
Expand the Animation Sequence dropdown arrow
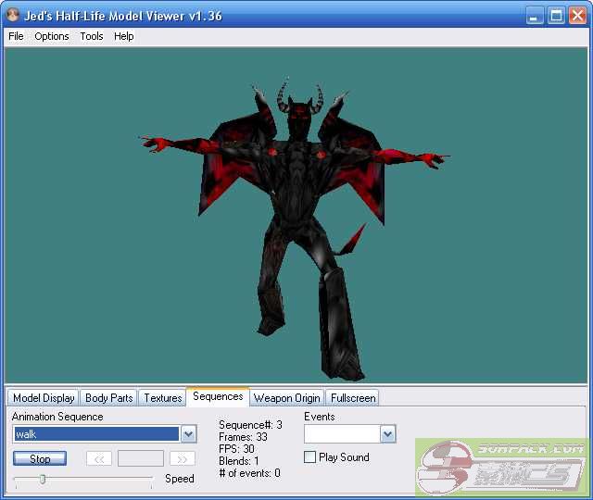188,434
